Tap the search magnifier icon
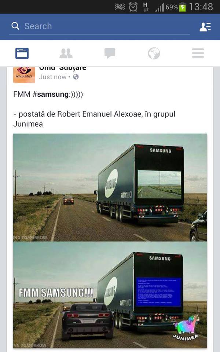220x352 pixels. click(x=15, y=26)
